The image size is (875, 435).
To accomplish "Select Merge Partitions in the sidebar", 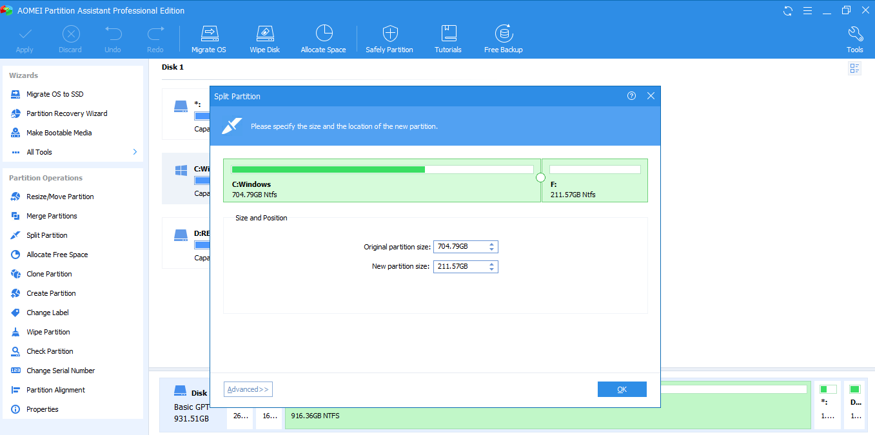I will pos(52,216).
